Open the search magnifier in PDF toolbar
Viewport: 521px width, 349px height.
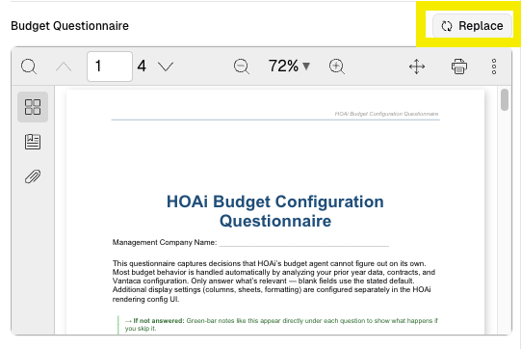29,67
